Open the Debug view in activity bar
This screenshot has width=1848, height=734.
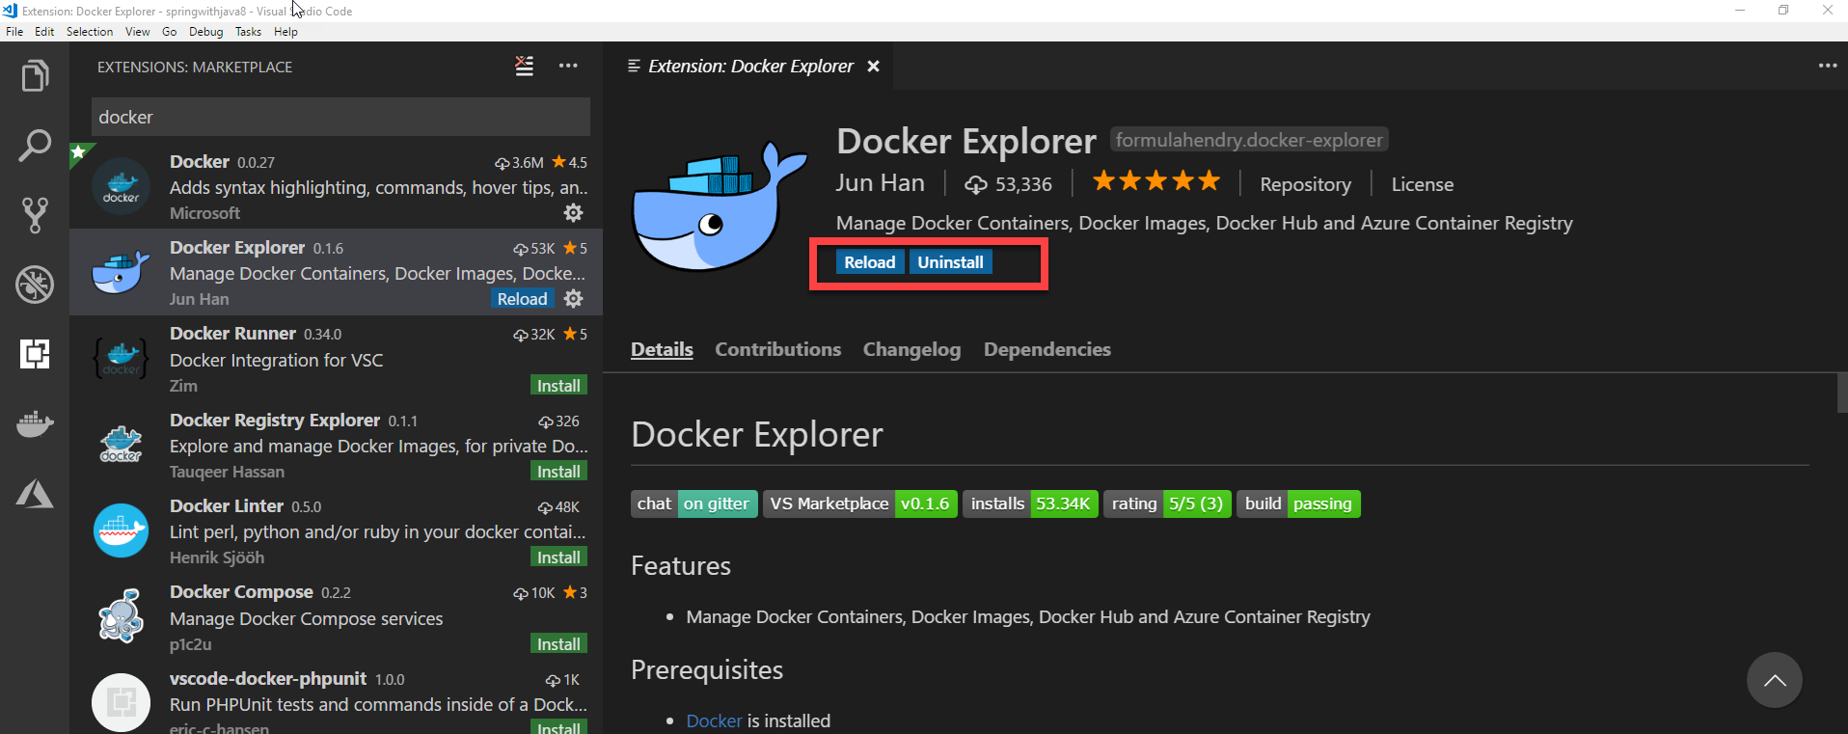pos(35,285)
